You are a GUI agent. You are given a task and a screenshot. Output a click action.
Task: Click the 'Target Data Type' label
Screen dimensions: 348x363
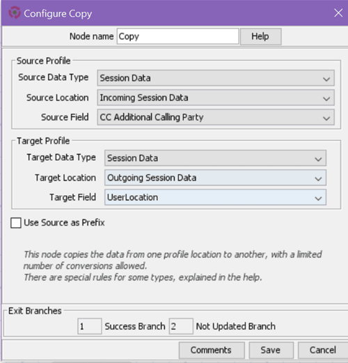click(x=61, y=157)
